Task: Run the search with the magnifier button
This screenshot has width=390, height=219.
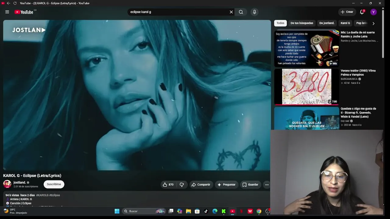Action: pyautogui.click(x=241, y=12)
